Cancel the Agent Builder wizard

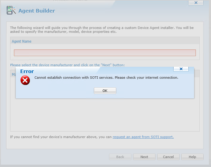pyautogui.click(x=168, y=157)
